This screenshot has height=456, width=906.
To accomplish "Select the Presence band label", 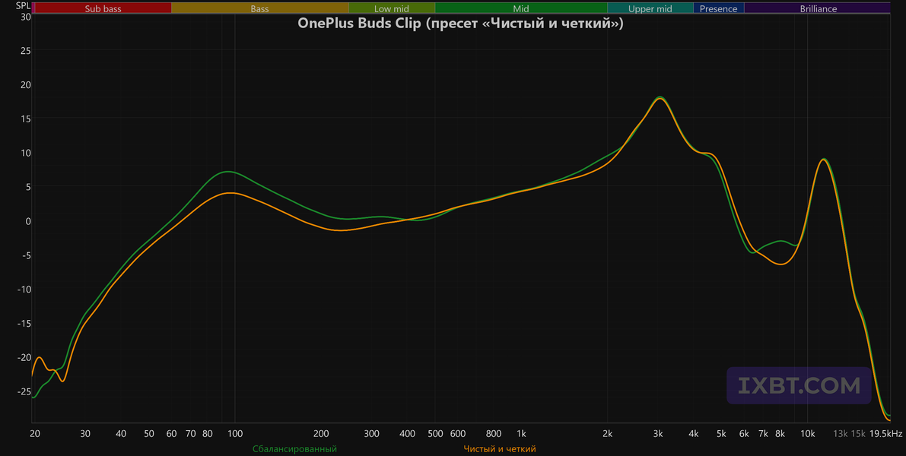I will (x=718, y=8).
